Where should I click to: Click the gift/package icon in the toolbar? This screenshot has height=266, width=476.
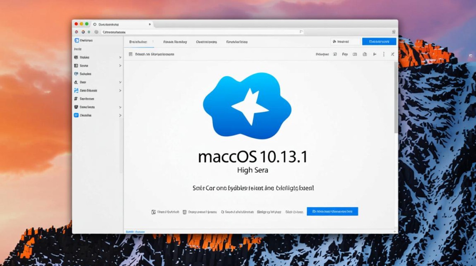pos(365,54)
